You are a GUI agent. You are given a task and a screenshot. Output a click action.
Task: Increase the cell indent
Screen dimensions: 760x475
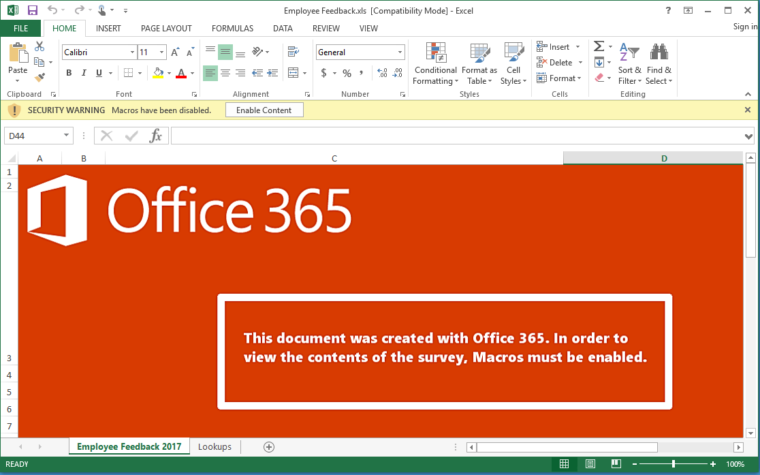click(273, 73)
